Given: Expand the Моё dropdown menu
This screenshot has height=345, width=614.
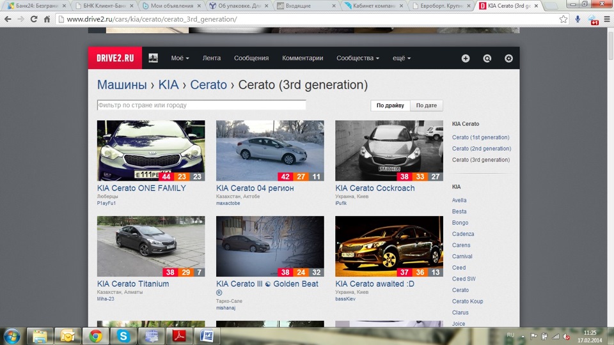Looking at the screenshot, I should [x=180, y=58].
